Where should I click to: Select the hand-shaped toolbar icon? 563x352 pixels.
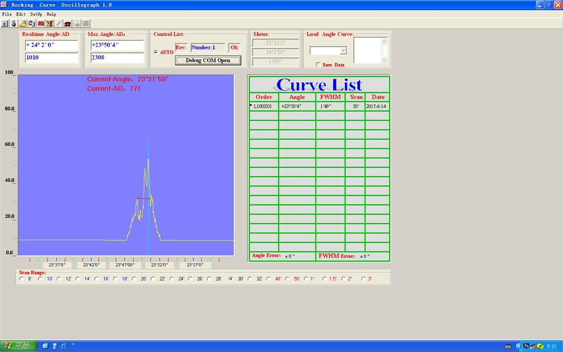12,23
